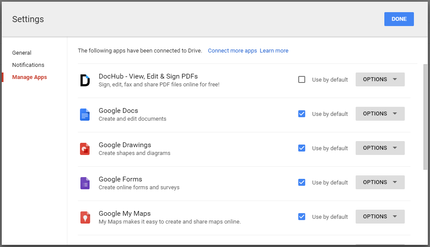The image size is (430, 247).
Task: Click the 'Use by default' label for DocHub
Action: 330,80
